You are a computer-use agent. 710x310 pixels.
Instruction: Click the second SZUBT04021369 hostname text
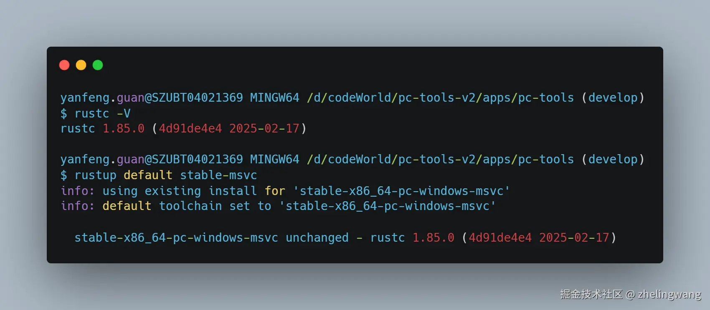pos(197,159)
